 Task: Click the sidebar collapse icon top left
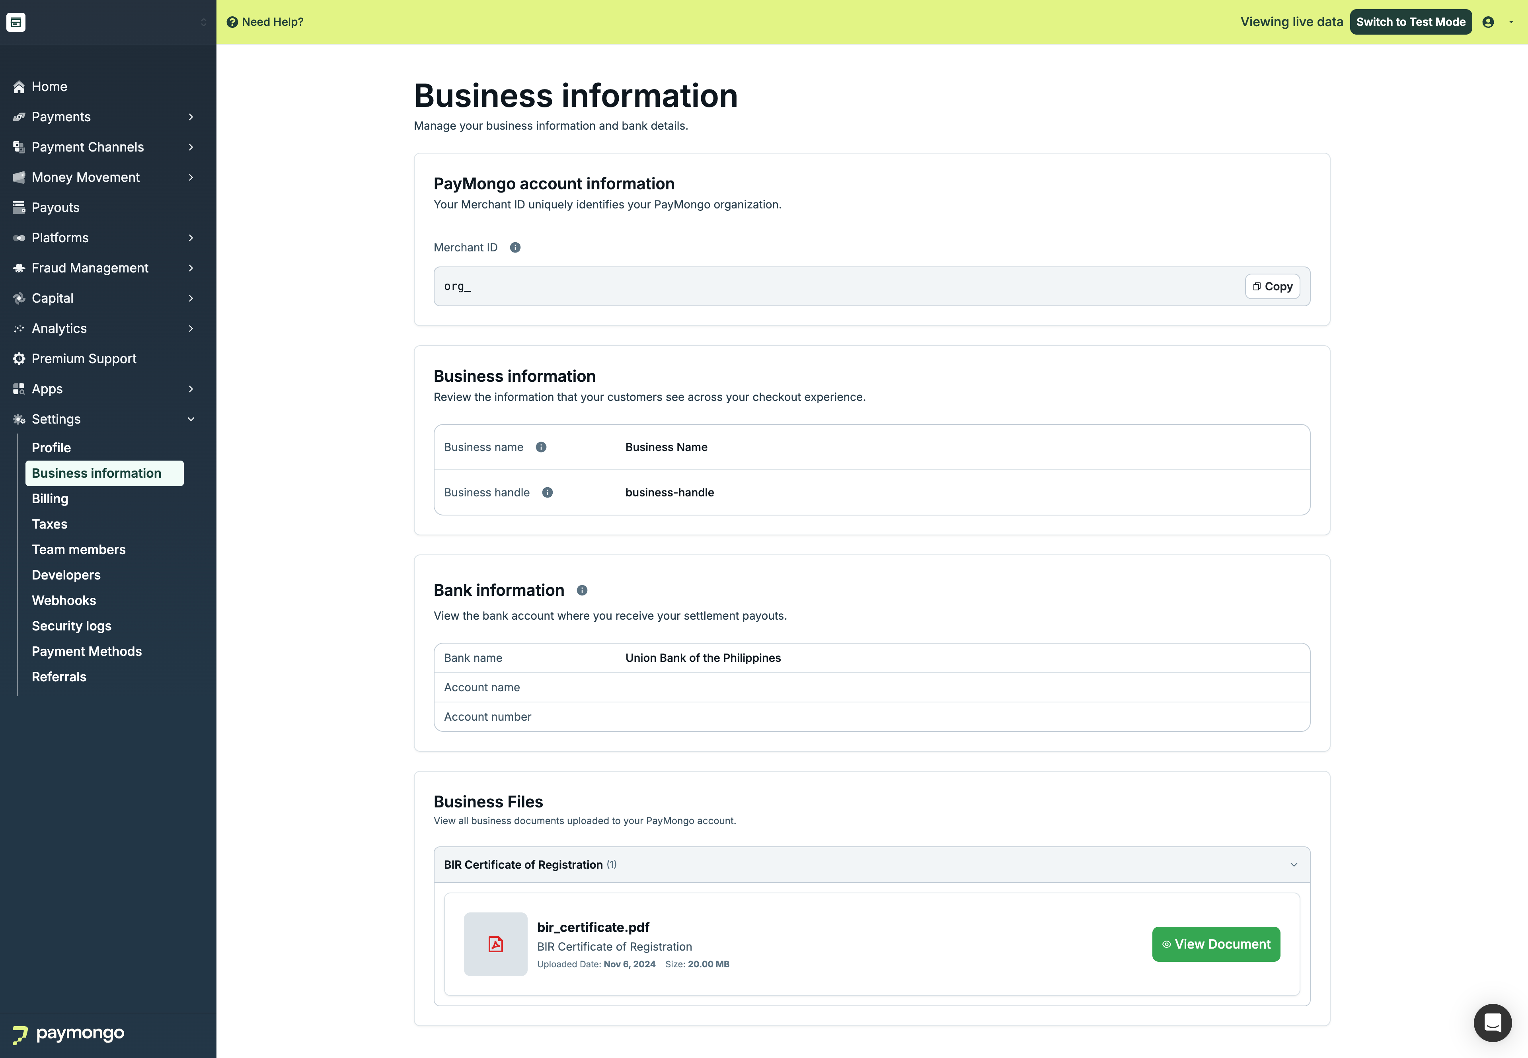(16, 22)
